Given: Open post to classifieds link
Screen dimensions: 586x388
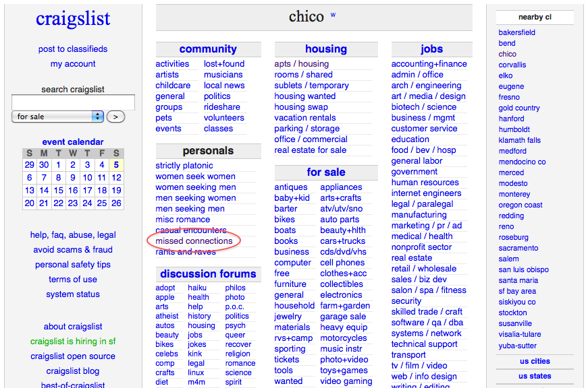Looking at the screenshot, I should (x=73, y=48).
